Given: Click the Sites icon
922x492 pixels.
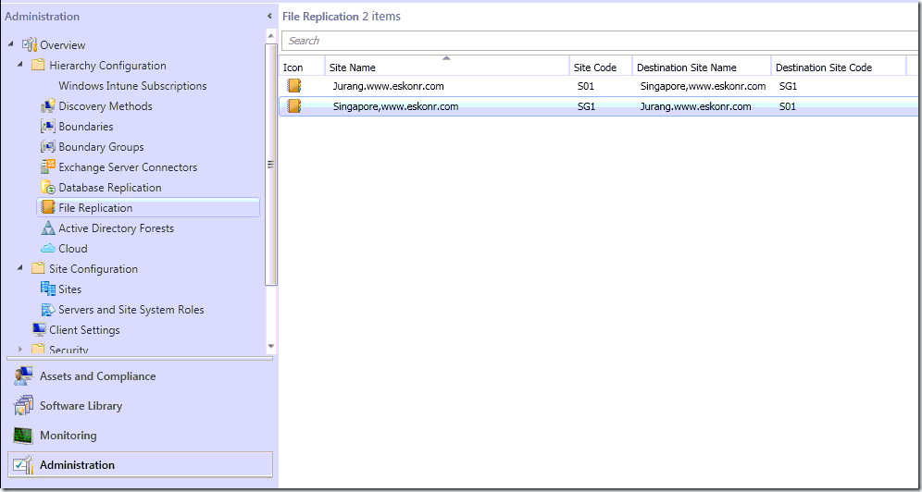Looking at the screenshot, I should click(x=48, y=289).
